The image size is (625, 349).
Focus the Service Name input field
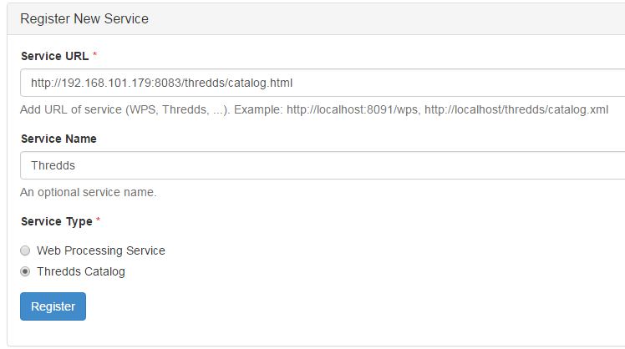pos(323,165)
